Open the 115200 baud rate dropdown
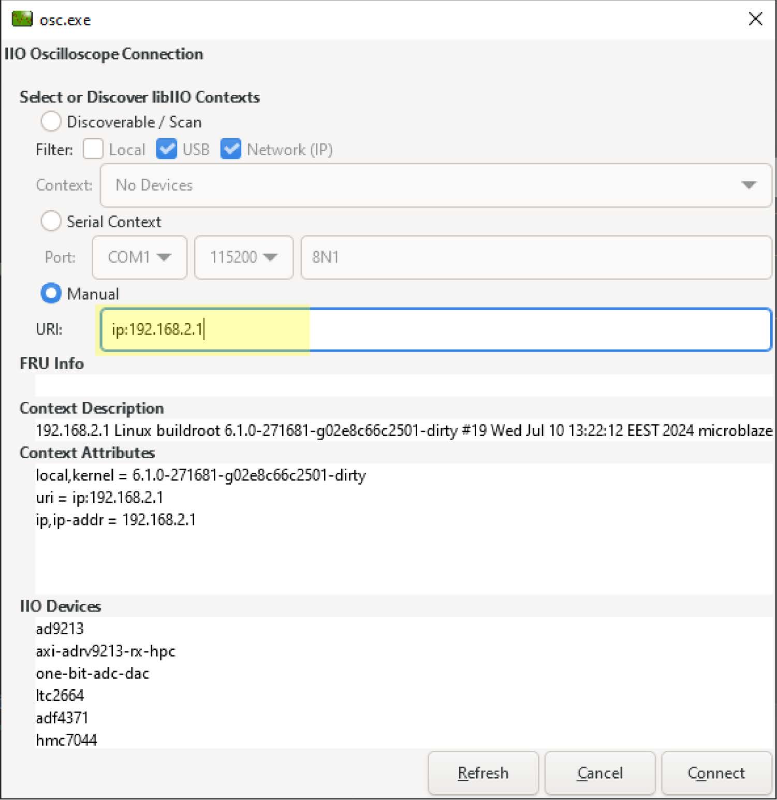 244,257
